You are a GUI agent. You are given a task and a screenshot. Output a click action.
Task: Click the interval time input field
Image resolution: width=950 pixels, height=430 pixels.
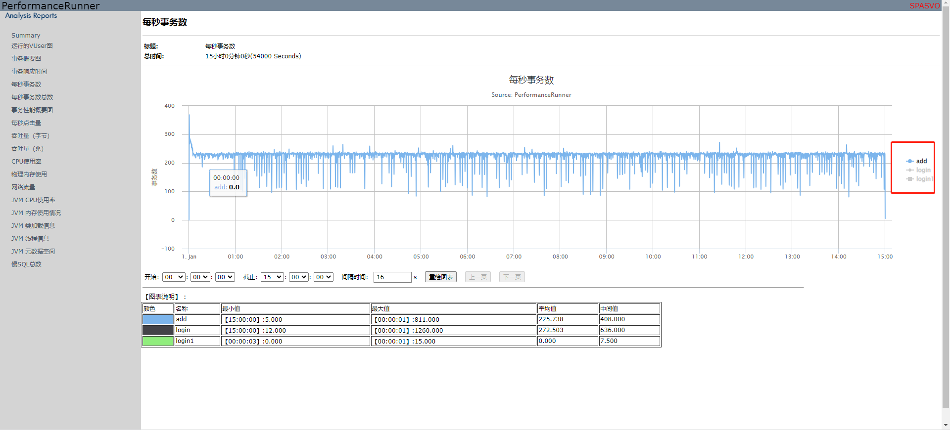click(392, 277)
